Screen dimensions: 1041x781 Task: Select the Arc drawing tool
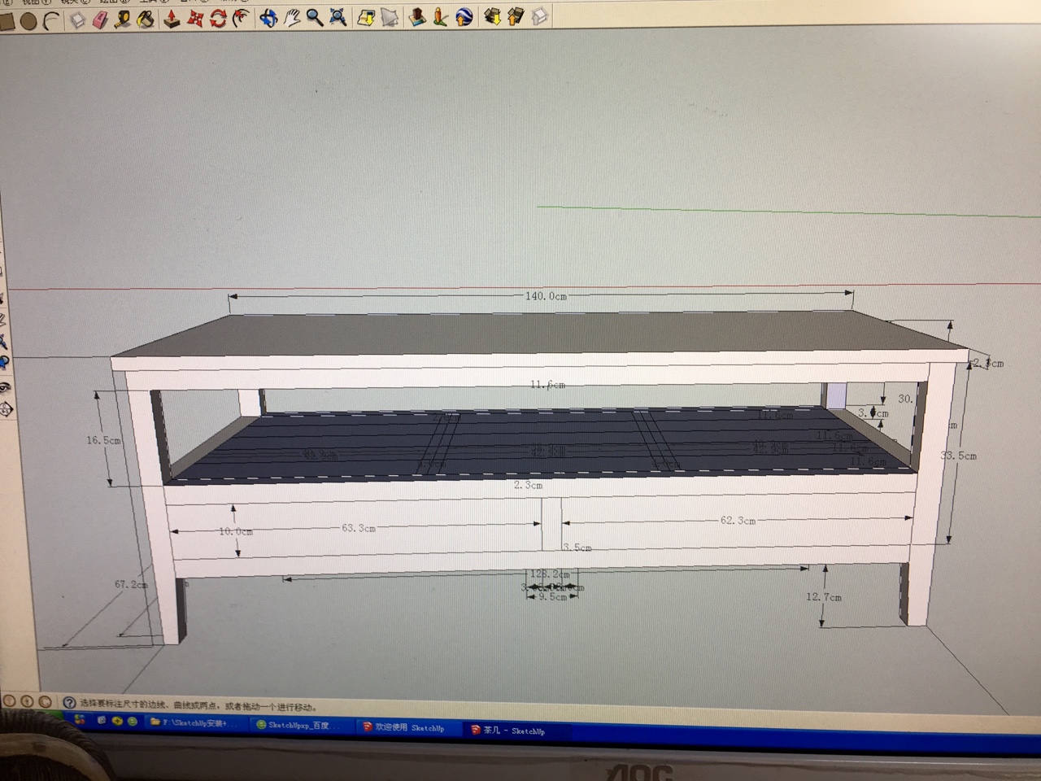click(x=51, y=21)
